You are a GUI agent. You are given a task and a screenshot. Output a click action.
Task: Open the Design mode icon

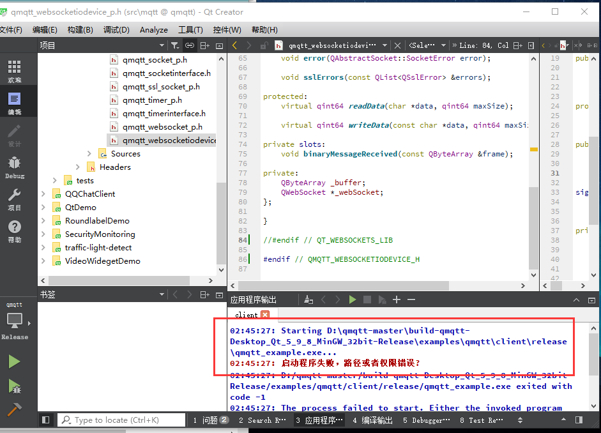pos(15,135)
